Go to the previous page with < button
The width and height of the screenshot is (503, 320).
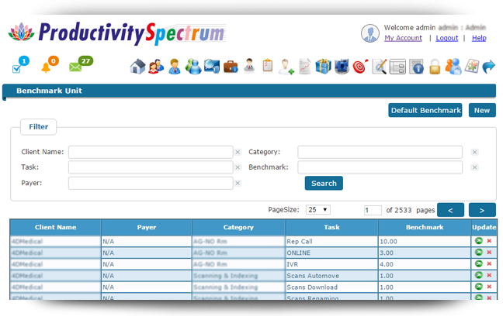450,210
